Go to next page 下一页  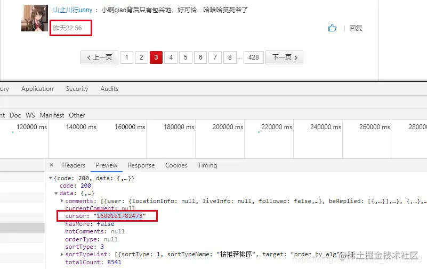(x=284, y=57)
